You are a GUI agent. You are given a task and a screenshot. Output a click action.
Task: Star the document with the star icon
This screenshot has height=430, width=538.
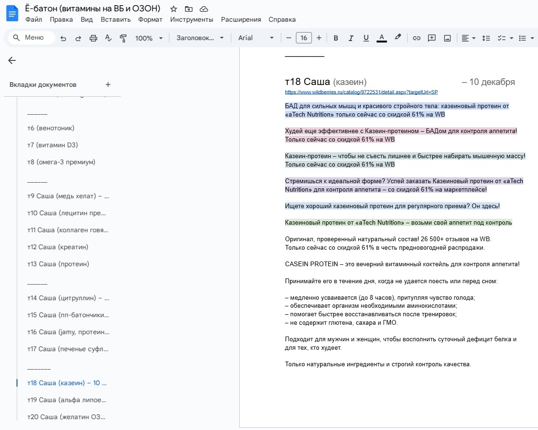click(x=174, y=9)
